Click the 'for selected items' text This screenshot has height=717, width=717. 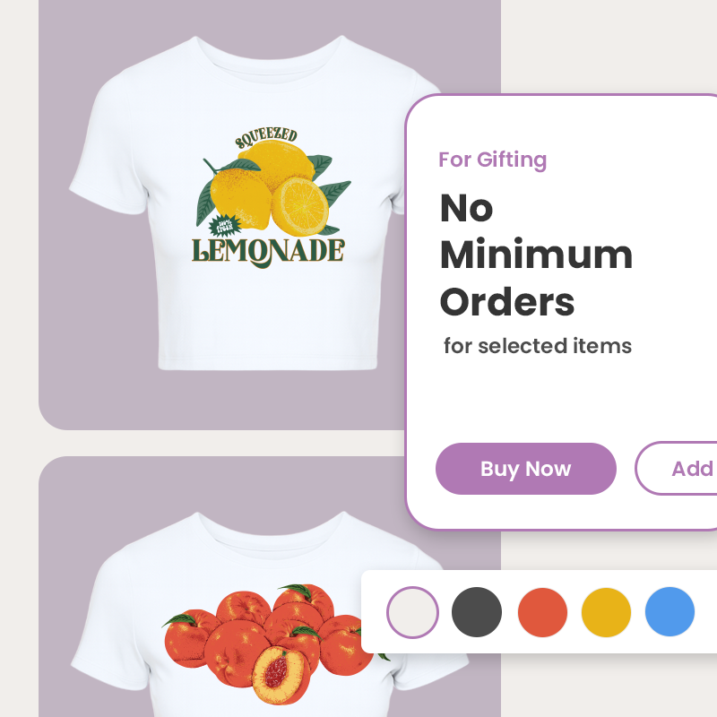(538, 346)
